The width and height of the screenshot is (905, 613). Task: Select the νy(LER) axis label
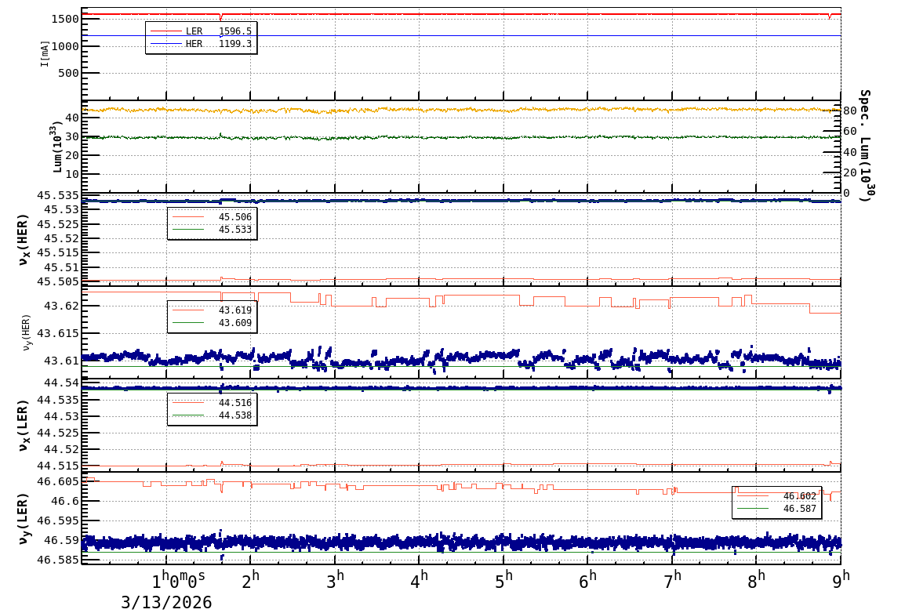click(x=24, y=518)
